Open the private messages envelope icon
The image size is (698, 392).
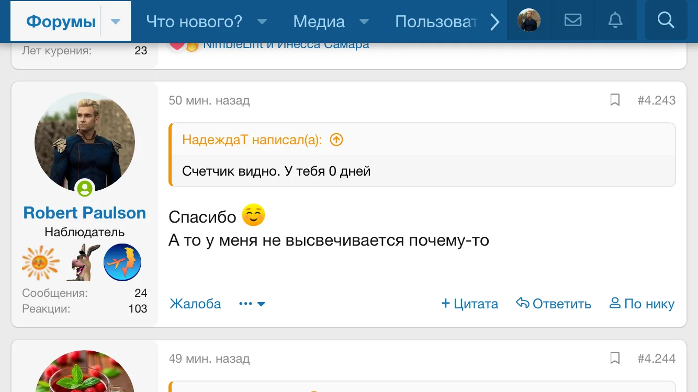573,21
